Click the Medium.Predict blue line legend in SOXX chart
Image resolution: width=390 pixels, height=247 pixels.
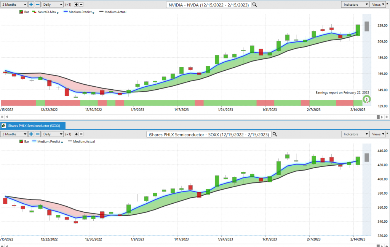34,141
